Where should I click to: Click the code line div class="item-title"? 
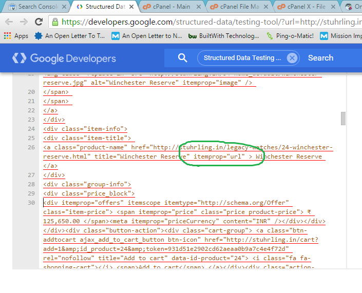coord(87,138)
